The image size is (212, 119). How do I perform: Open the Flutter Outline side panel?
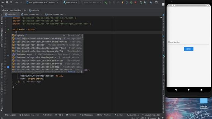(x=163, y=43)
